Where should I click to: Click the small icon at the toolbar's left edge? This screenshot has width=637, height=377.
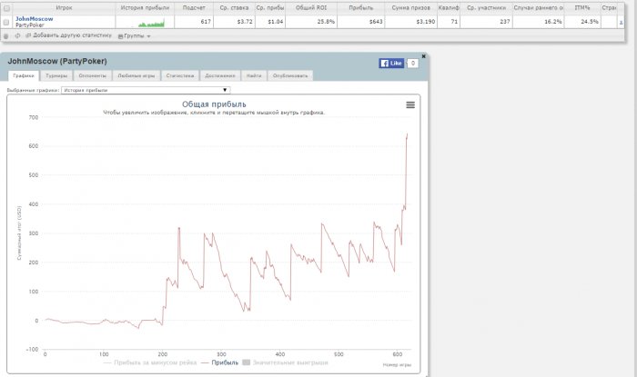coord(5,36)
